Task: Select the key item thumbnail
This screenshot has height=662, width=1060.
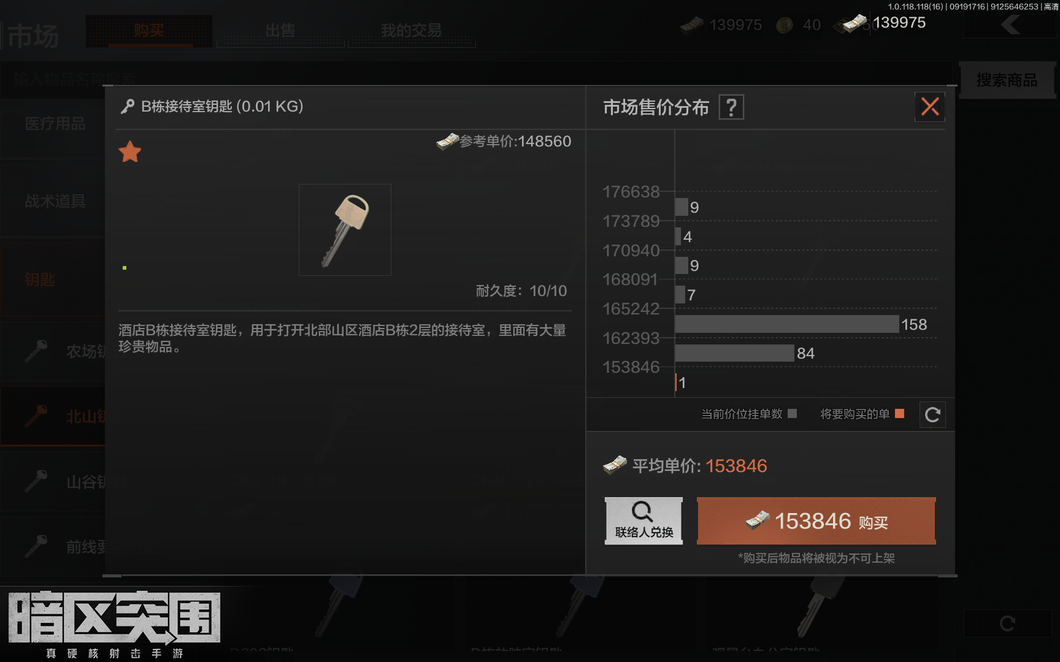Action: (x=345, y=230)
